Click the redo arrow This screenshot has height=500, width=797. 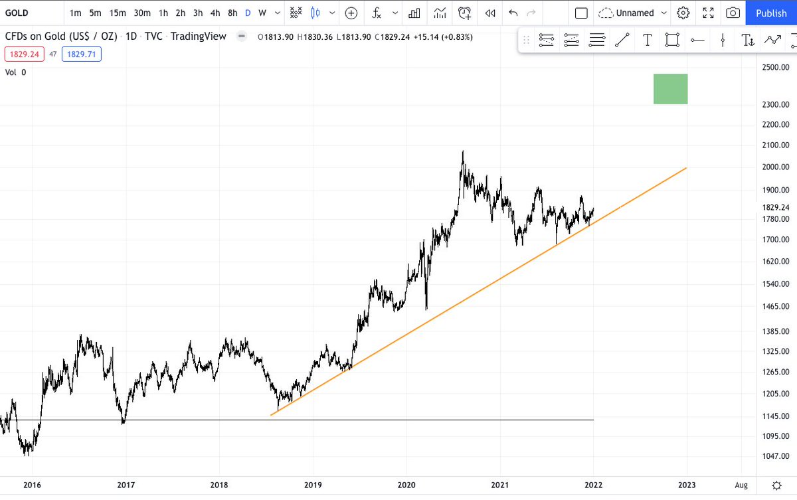point(530,13)
